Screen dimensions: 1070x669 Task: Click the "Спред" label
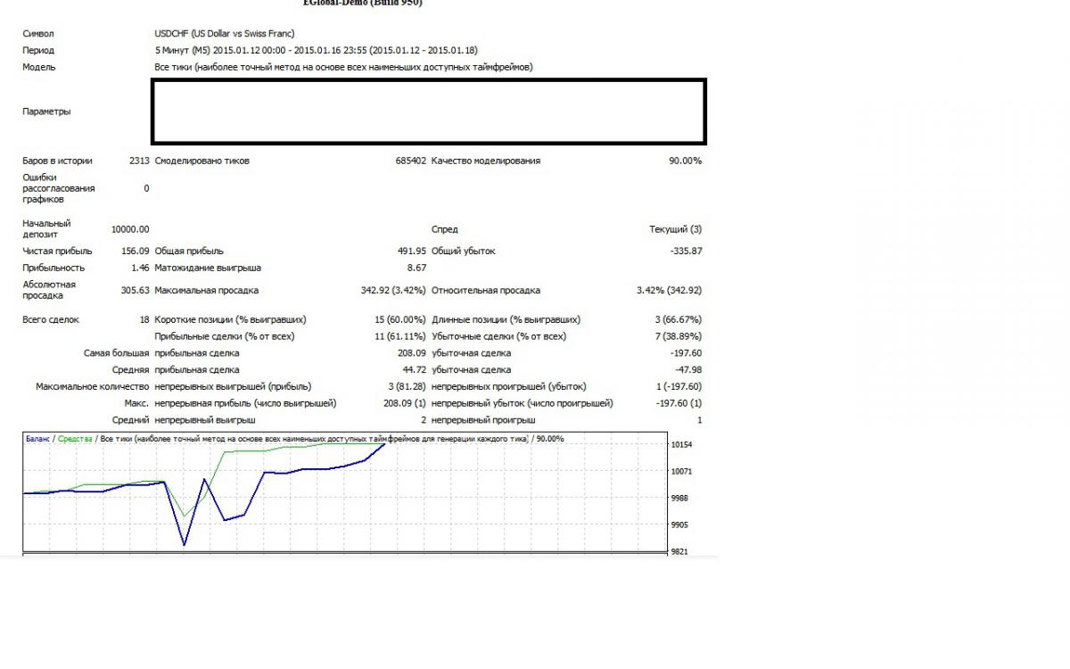point(445,229)
